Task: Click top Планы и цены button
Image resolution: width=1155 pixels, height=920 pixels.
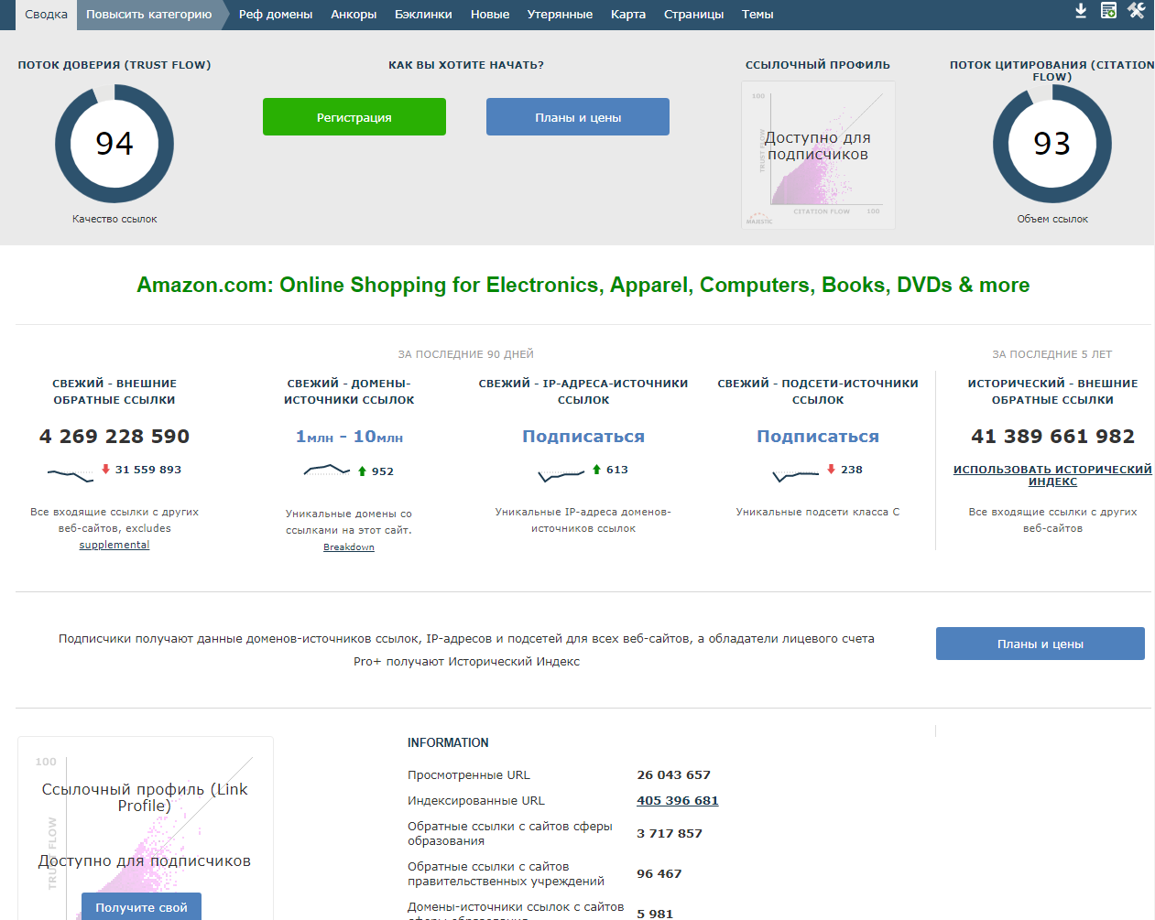Action: (578, 117)
